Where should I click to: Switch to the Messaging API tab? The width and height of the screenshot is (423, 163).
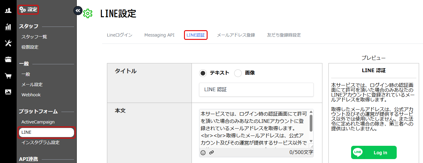pos(160,35)
